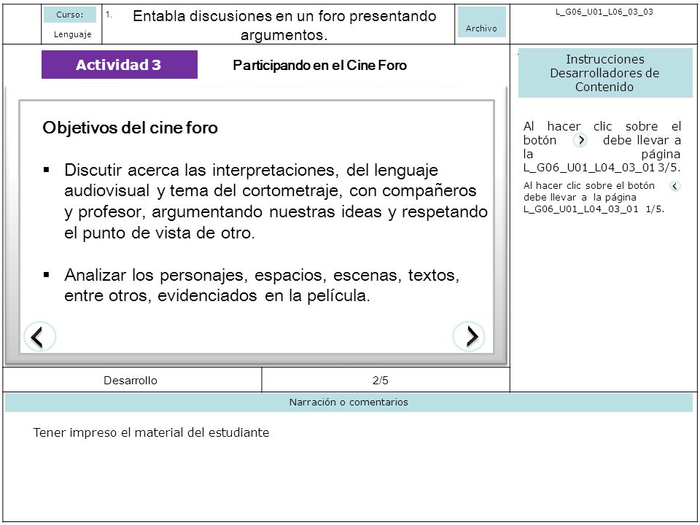
Task: Select the Desarrollo cell
Action: [131, 381]
